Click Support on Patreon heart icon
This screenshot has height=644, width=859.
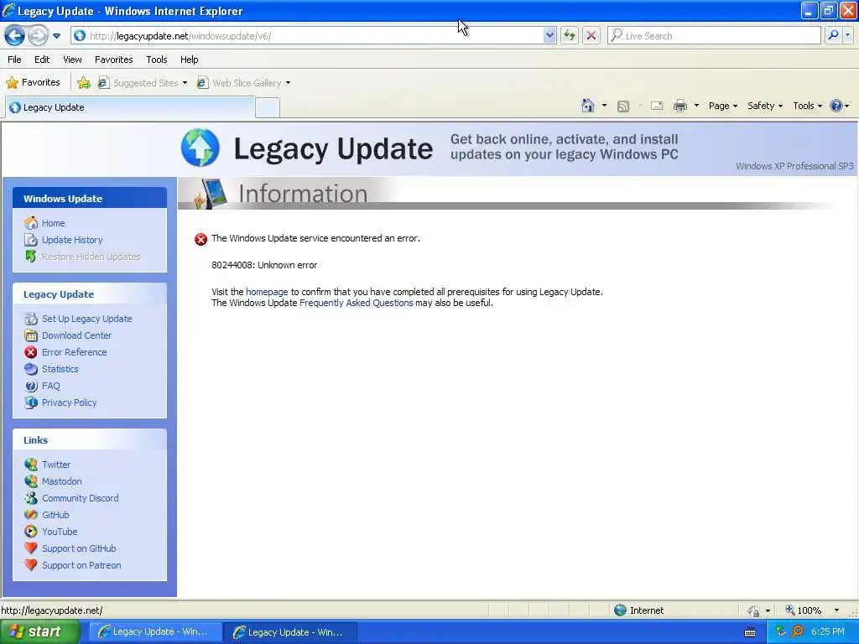click(31, 565)
